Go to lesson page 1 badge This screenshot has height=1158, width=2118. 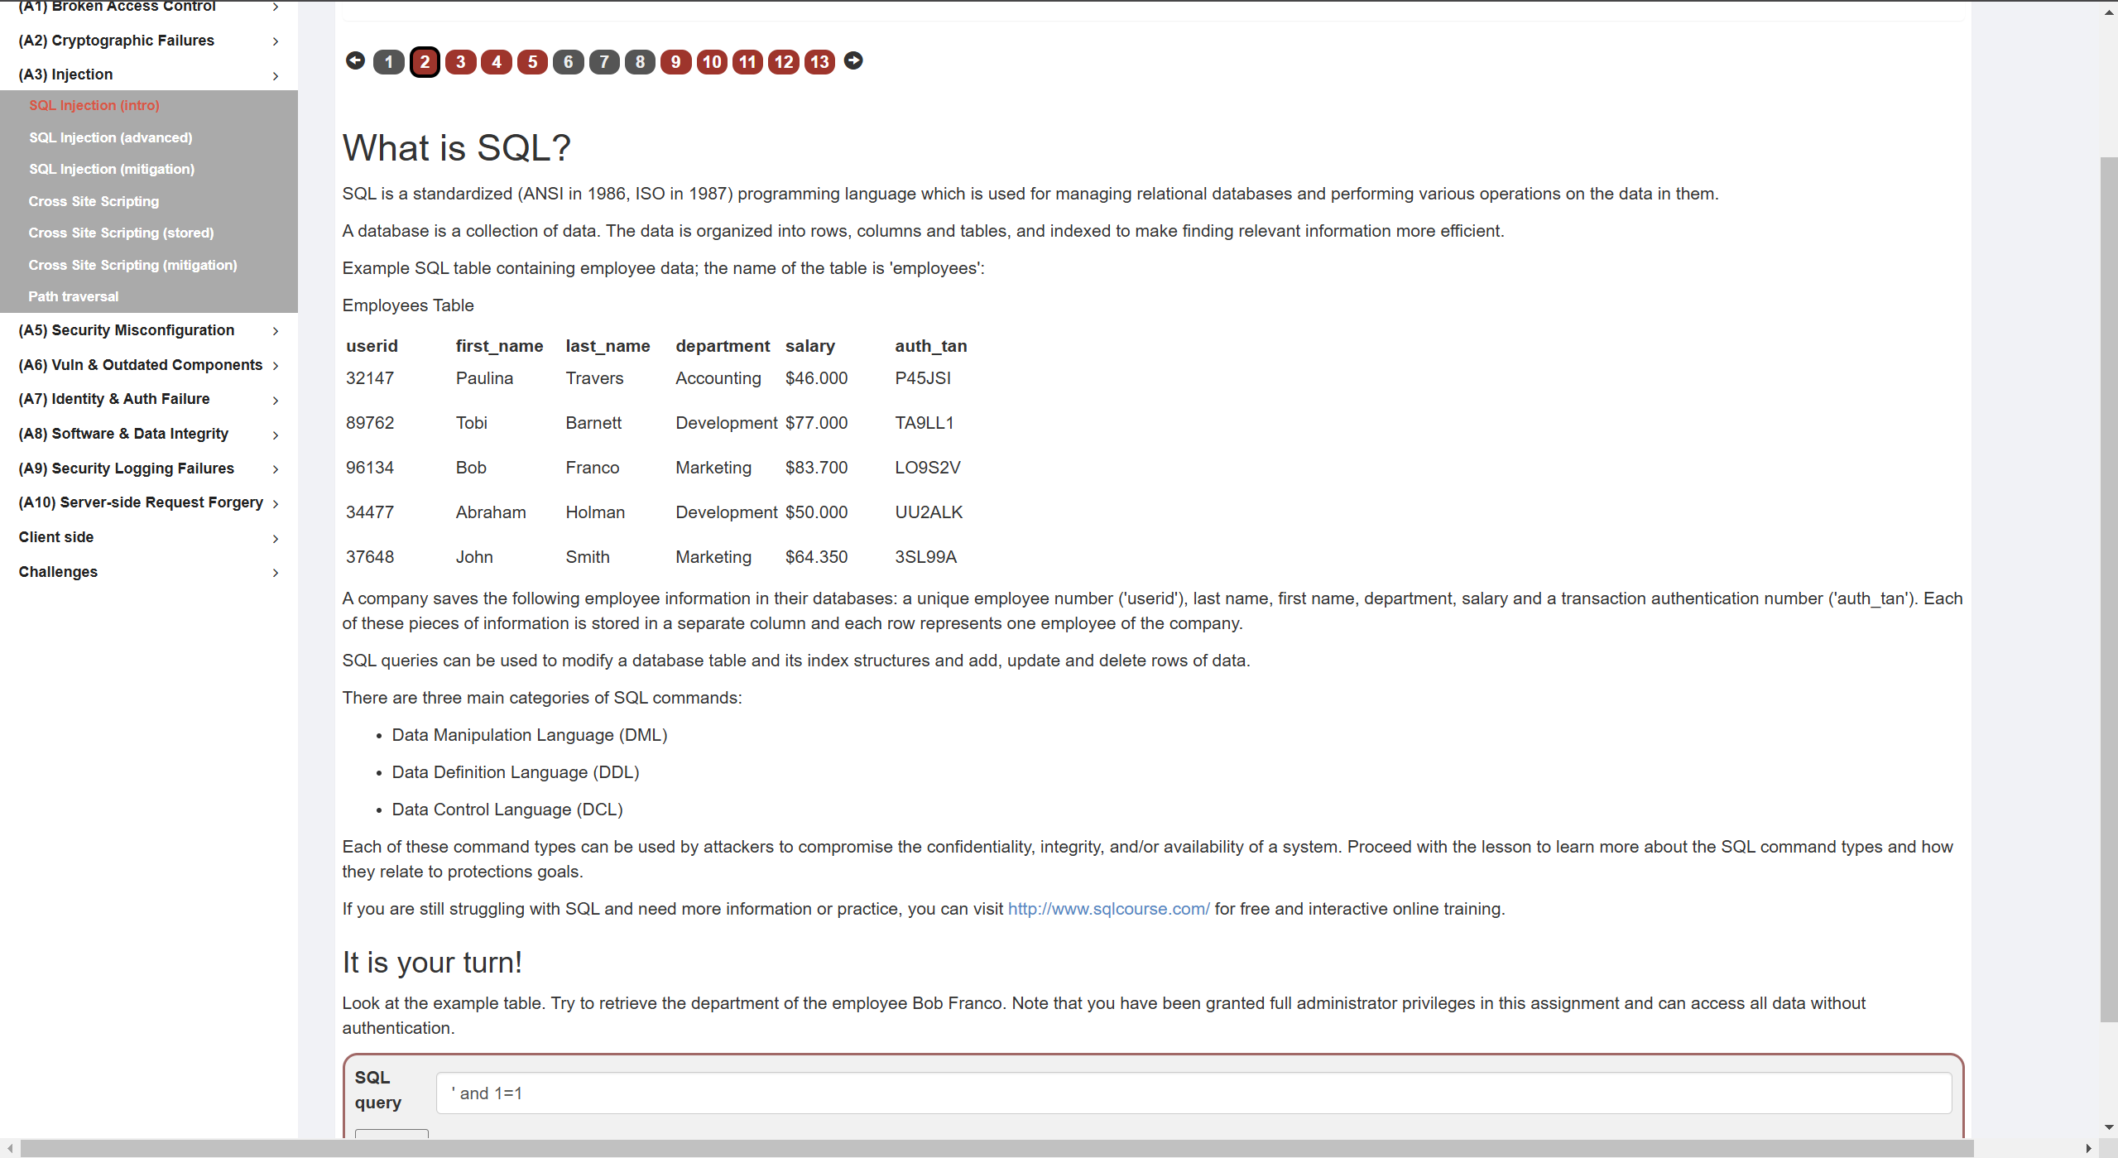point(388,62)
